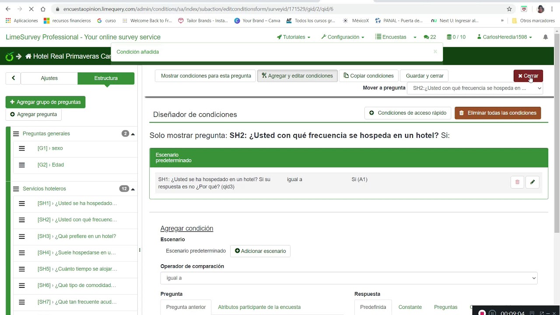Open Mover a pregunta dropdown
The width and height of the screenshot is (560, 315).
[x=475, y=88]
